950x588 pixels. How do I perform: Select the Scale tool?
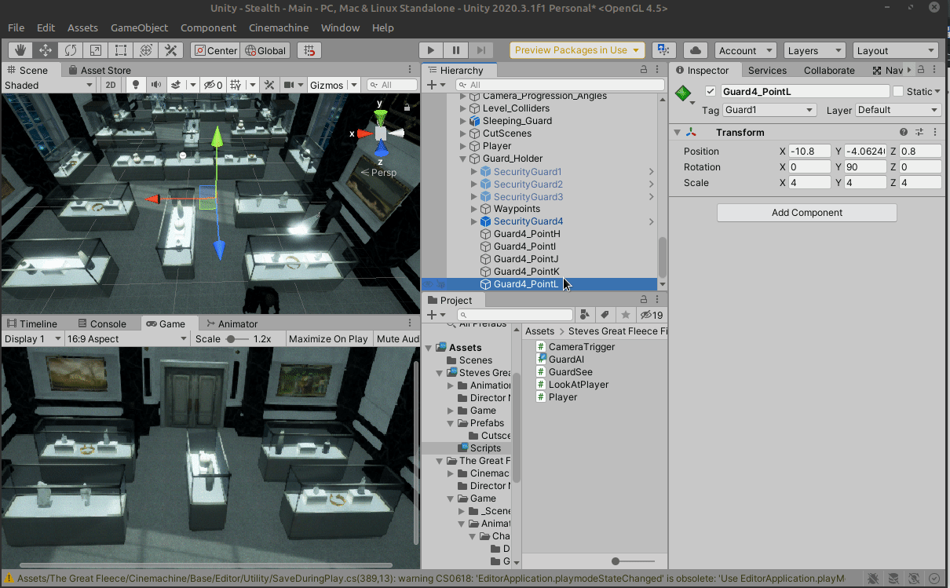[95, 50]
